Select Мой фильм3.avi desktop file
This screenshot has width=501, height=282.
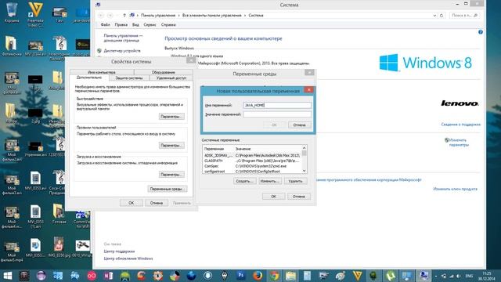click(12, 184)
